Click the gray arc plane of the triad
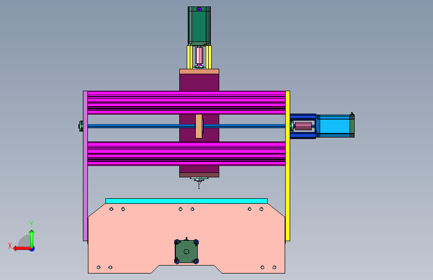Image resolution: width=433 pixels, height=280 pixels. pos(24,241)
